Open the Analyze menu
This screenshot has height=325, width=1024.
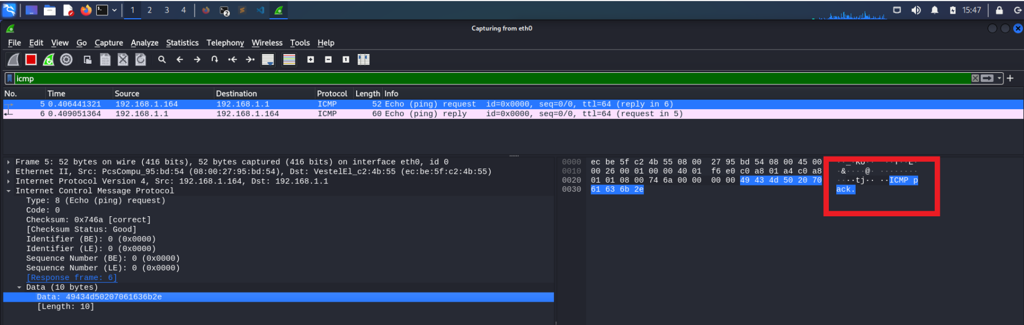coord(144,43)
